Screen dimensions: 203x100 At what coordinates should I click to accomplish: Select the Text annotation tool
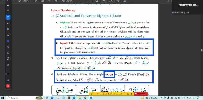[8, 11]
